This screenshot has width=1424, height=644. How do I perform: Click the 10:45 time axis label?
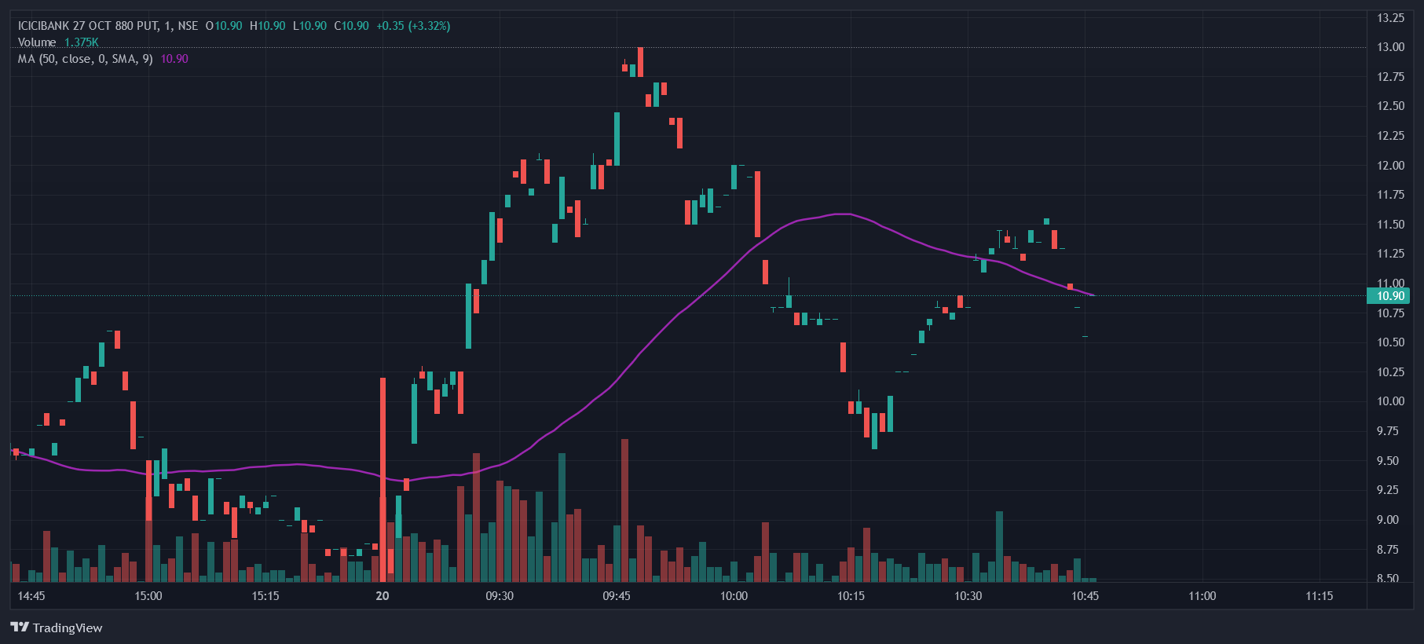(x=1085, y=596)
